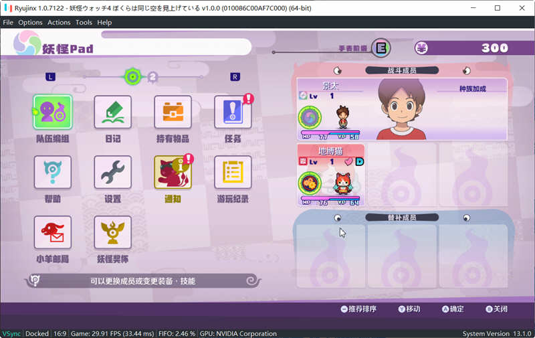Image resolution: width=535 pixels, height=338 pixels.
Task: Open the 通知 notification icon
Action: [x=173, y=172]
